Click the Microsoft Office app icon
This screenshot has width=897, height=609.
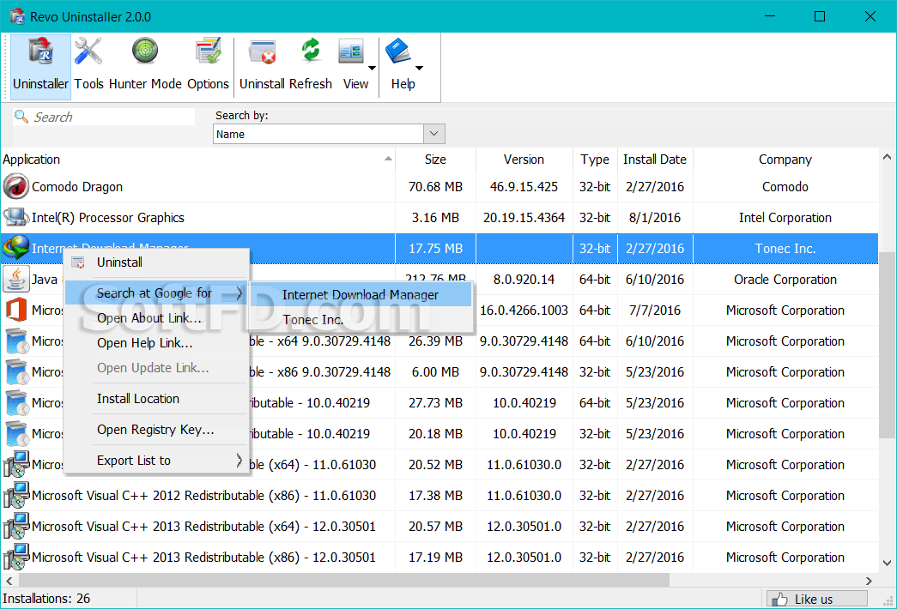click(x=16, y=310)
